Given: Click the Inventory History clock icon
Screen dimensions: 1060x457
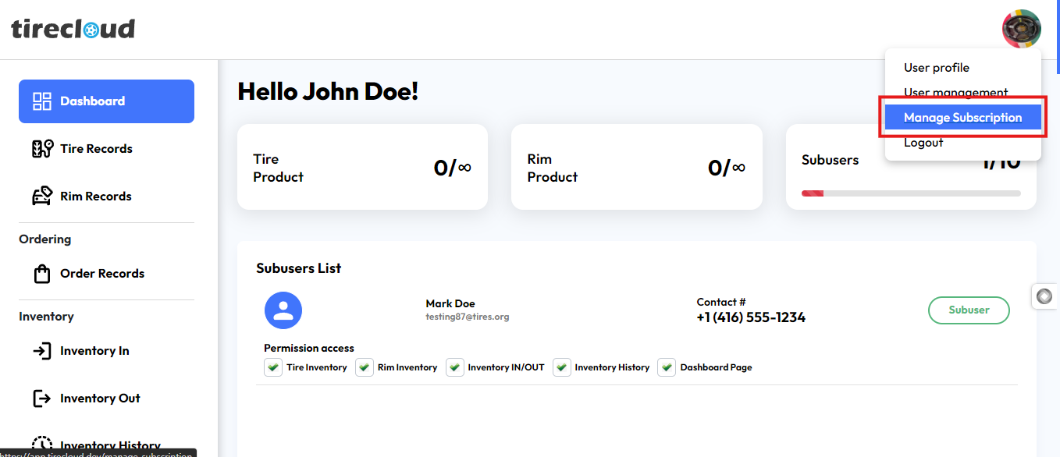Looking at the screenshot, I should tap(42, 445).
